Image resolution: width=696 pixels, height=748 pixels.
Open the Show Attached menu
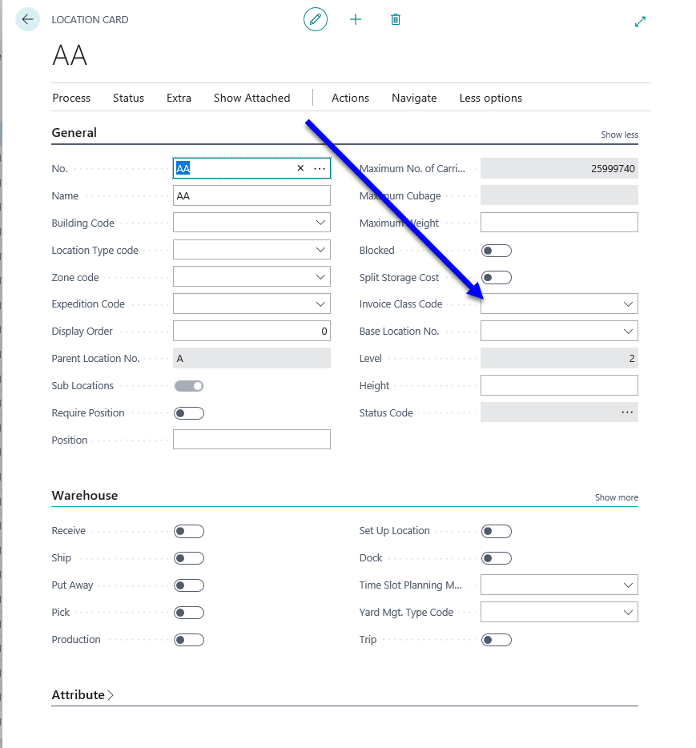coord(251,98)
